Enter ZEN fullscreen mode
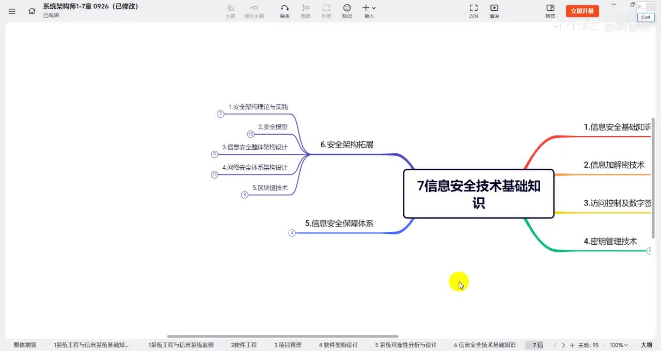 [x=474, y=11]
